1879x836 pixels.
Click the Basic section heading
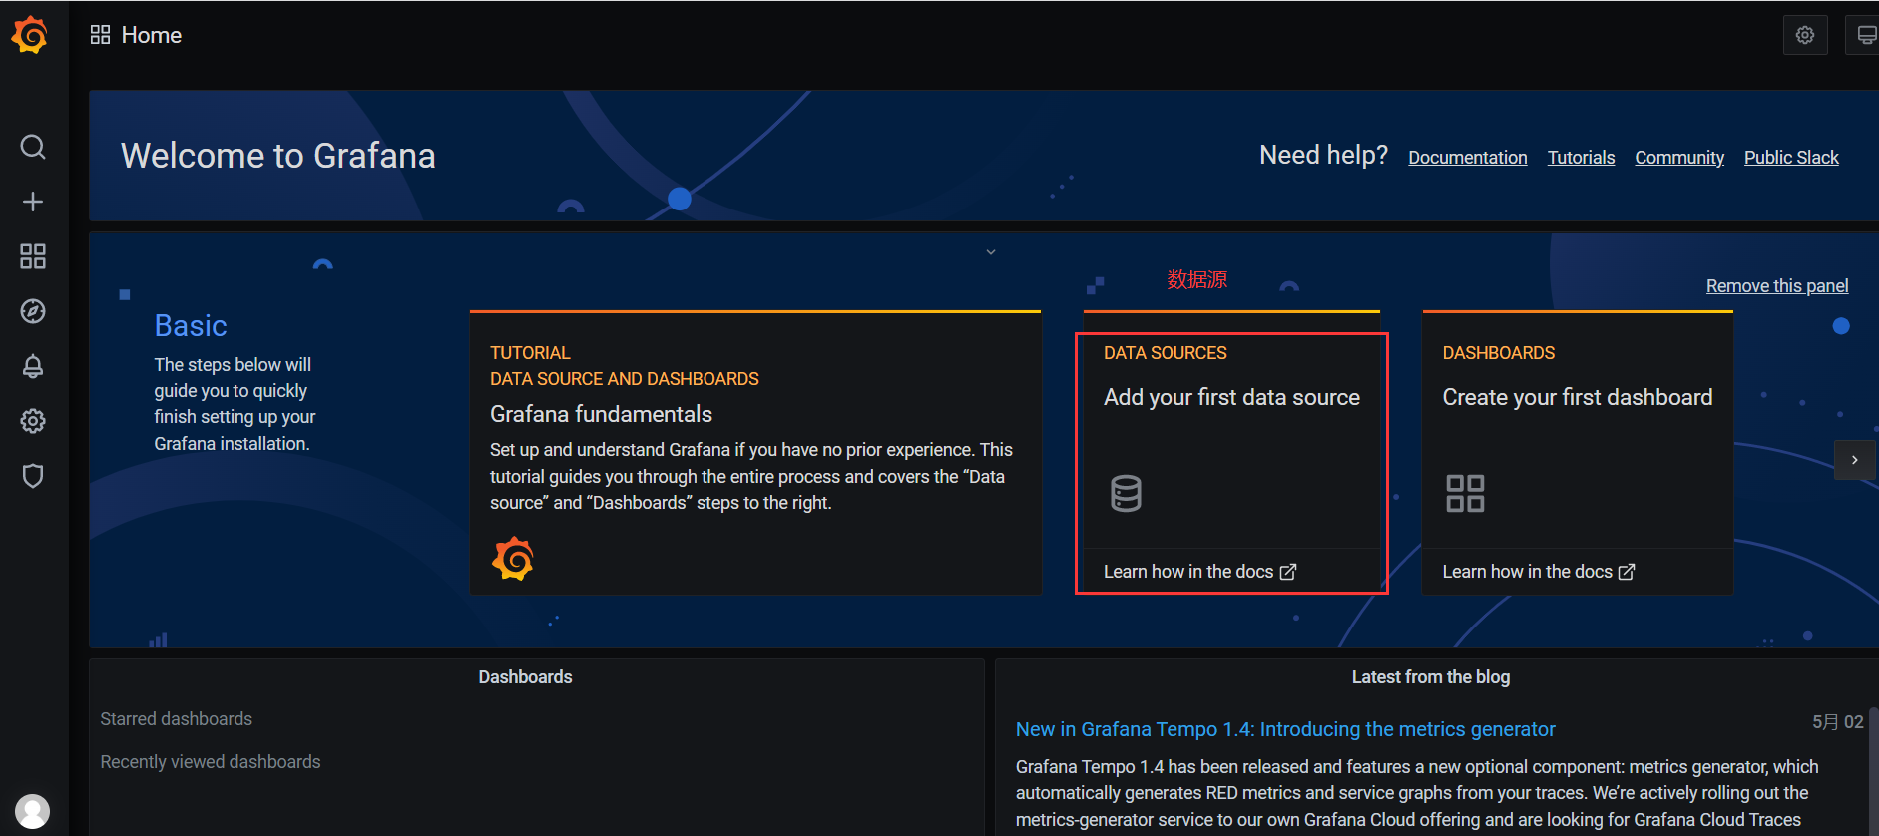tap(191, 326)
